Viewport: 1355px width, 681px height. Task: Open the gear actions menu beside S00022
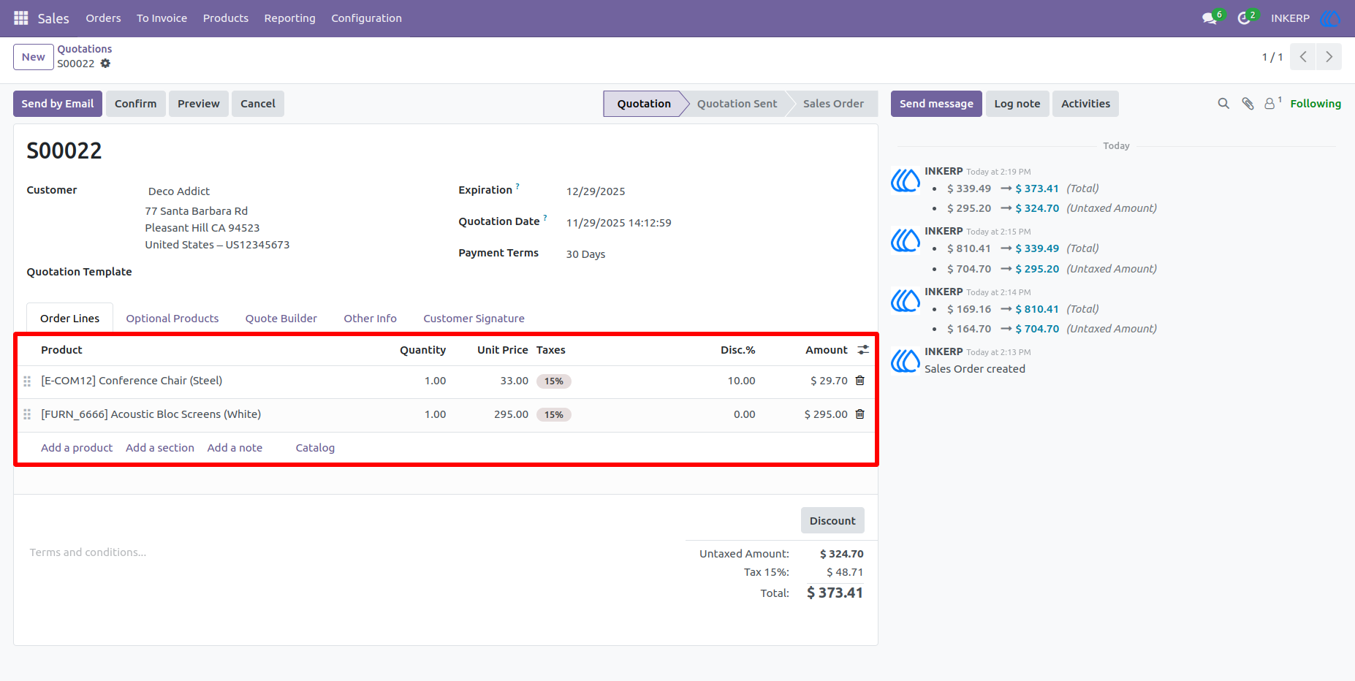click(105, 64)
